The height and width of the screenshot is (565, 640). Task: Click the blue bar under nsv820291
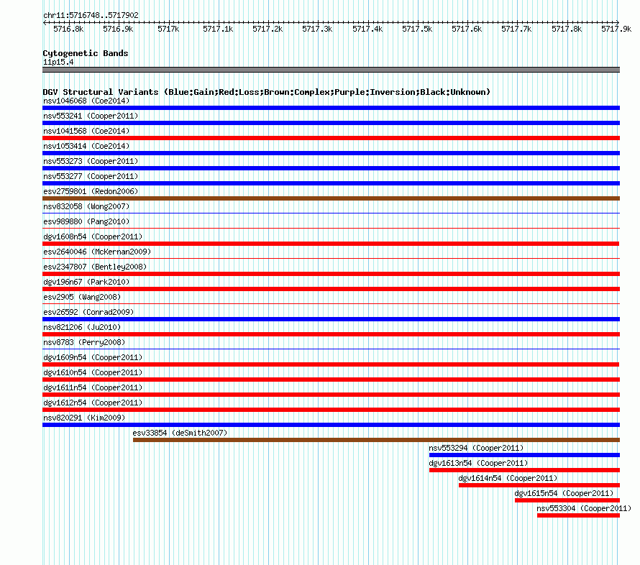pyautogui.click(x=331, y=425)
